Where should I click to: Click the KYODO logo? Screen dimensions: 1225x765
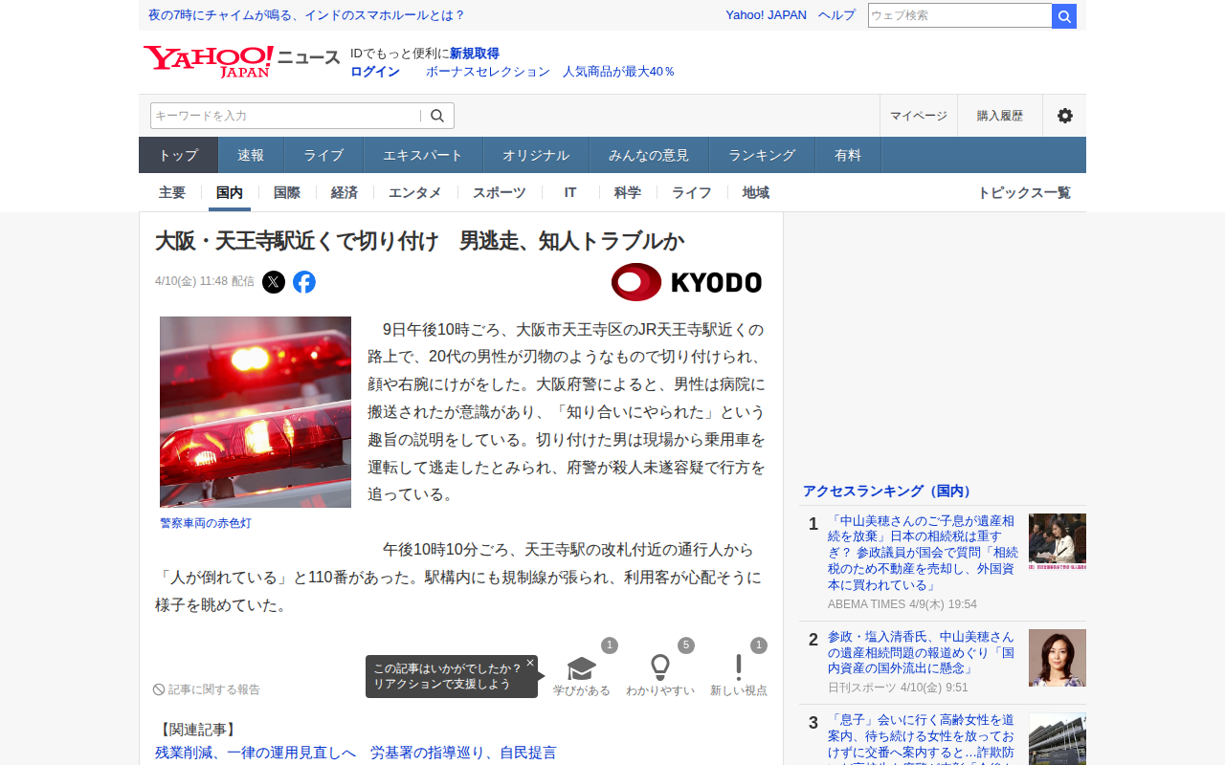click(686, 282)
